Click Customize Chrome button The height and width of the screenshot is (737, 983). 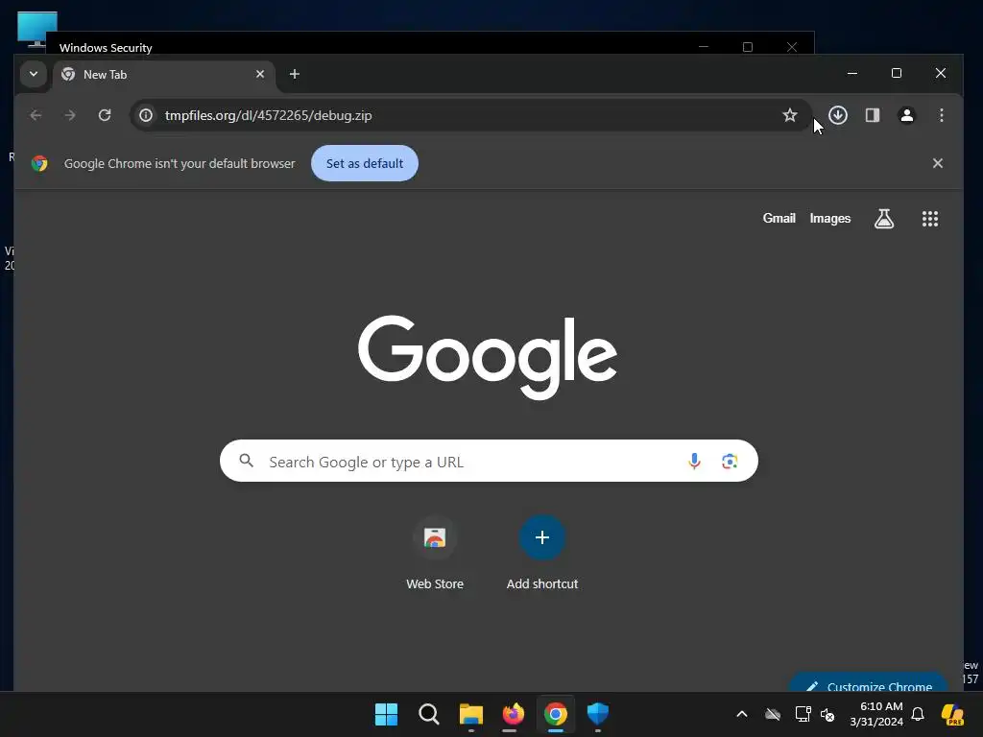[x=868, y=683]
